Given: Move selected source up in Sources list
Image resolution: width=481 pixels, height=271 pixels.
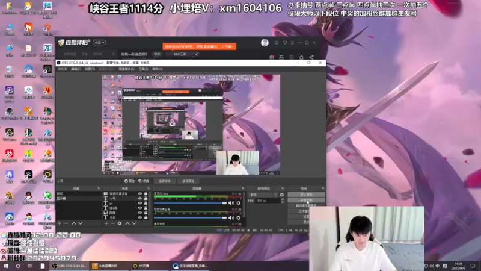Looking at the screenshot, I should pos(127,223).
